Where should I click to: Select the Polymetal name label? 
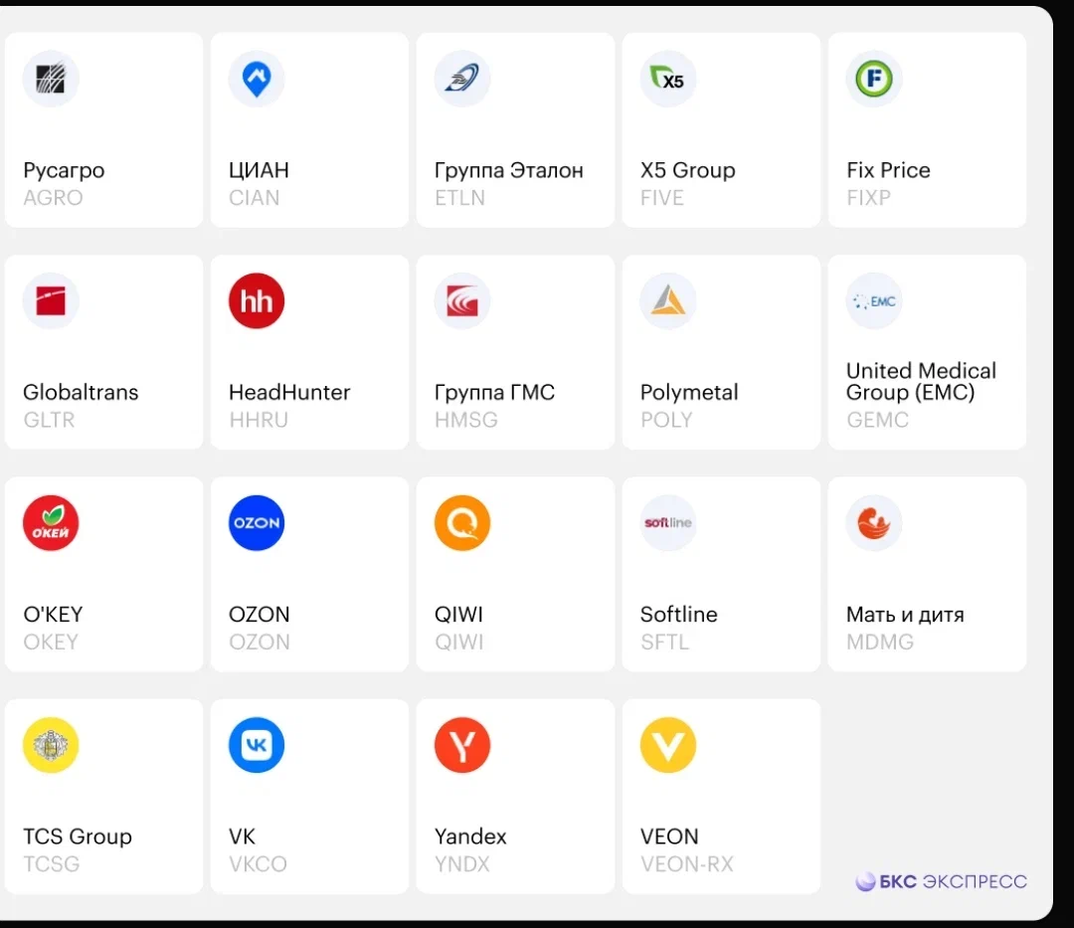point(689,393)
